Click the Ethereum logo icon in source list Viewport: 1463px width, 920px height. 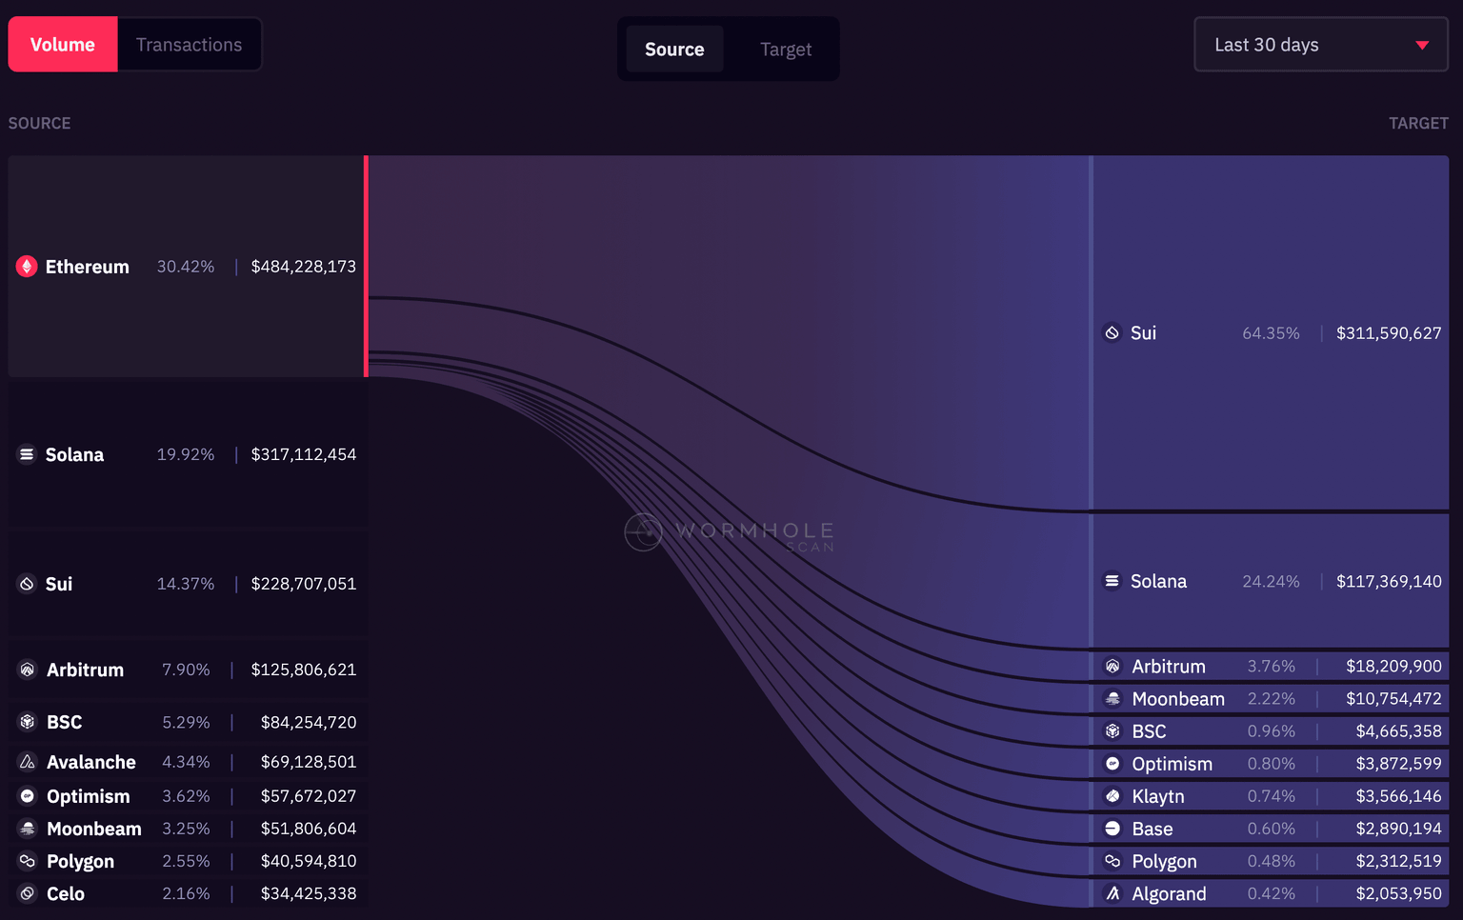click(x=27, y=267)
